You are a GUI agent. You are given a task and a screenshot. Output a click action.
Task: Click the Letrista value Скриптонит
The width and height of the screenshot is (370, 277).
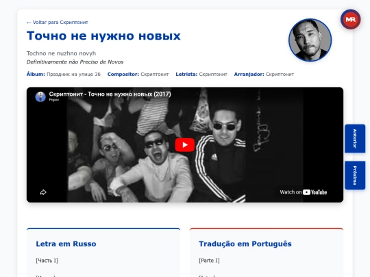[x=213, y=74]
